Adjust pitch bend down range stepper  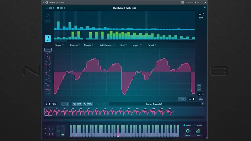click(52, 134)
